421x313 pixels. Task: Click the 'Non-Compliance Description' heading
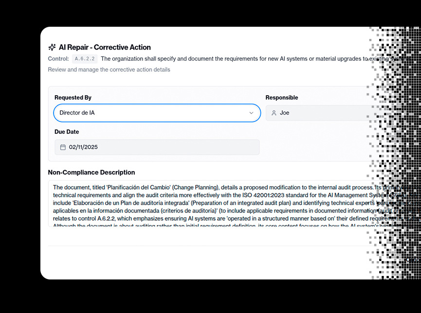pos(92,173)
